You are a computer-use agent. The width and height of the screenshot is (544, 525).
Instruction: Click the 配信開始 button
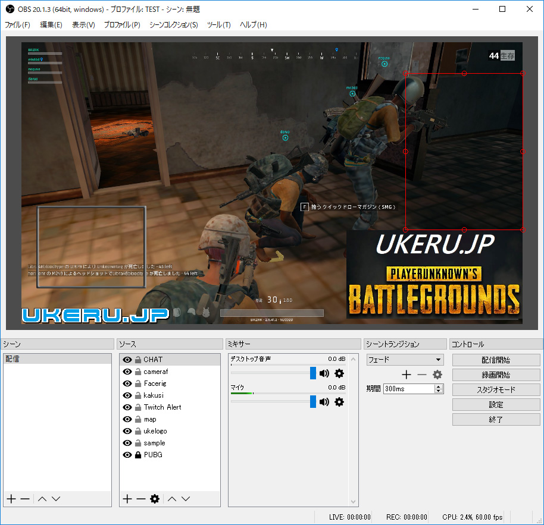(x=496, y=360)
